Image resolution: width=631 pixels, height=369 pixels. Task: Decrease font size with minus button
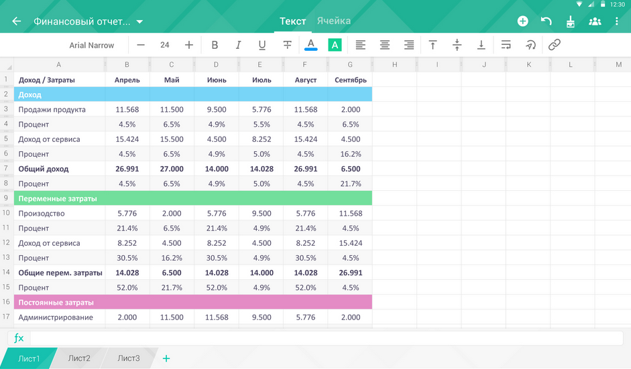[x=140, y=45]
